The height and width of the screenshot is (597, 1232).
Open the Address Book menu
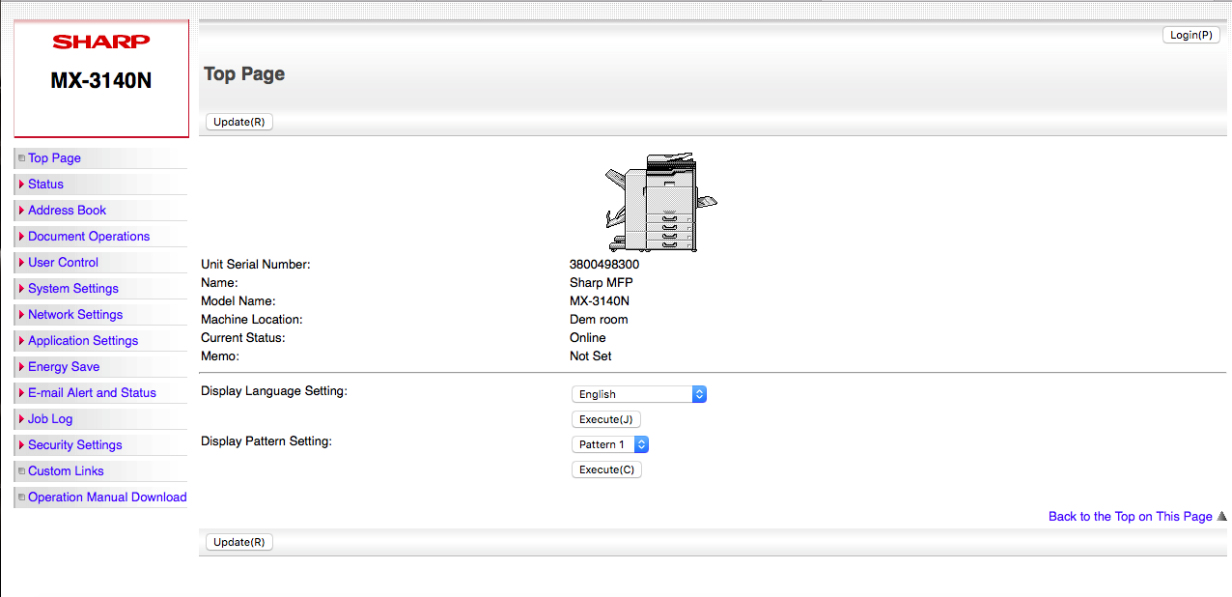pyautogui.click(x=67, y=210)
